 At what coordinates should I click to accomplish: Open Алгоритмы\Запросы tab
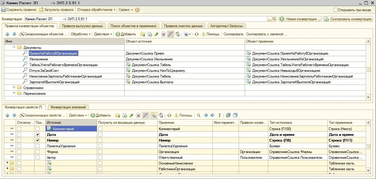click(226, 26)
